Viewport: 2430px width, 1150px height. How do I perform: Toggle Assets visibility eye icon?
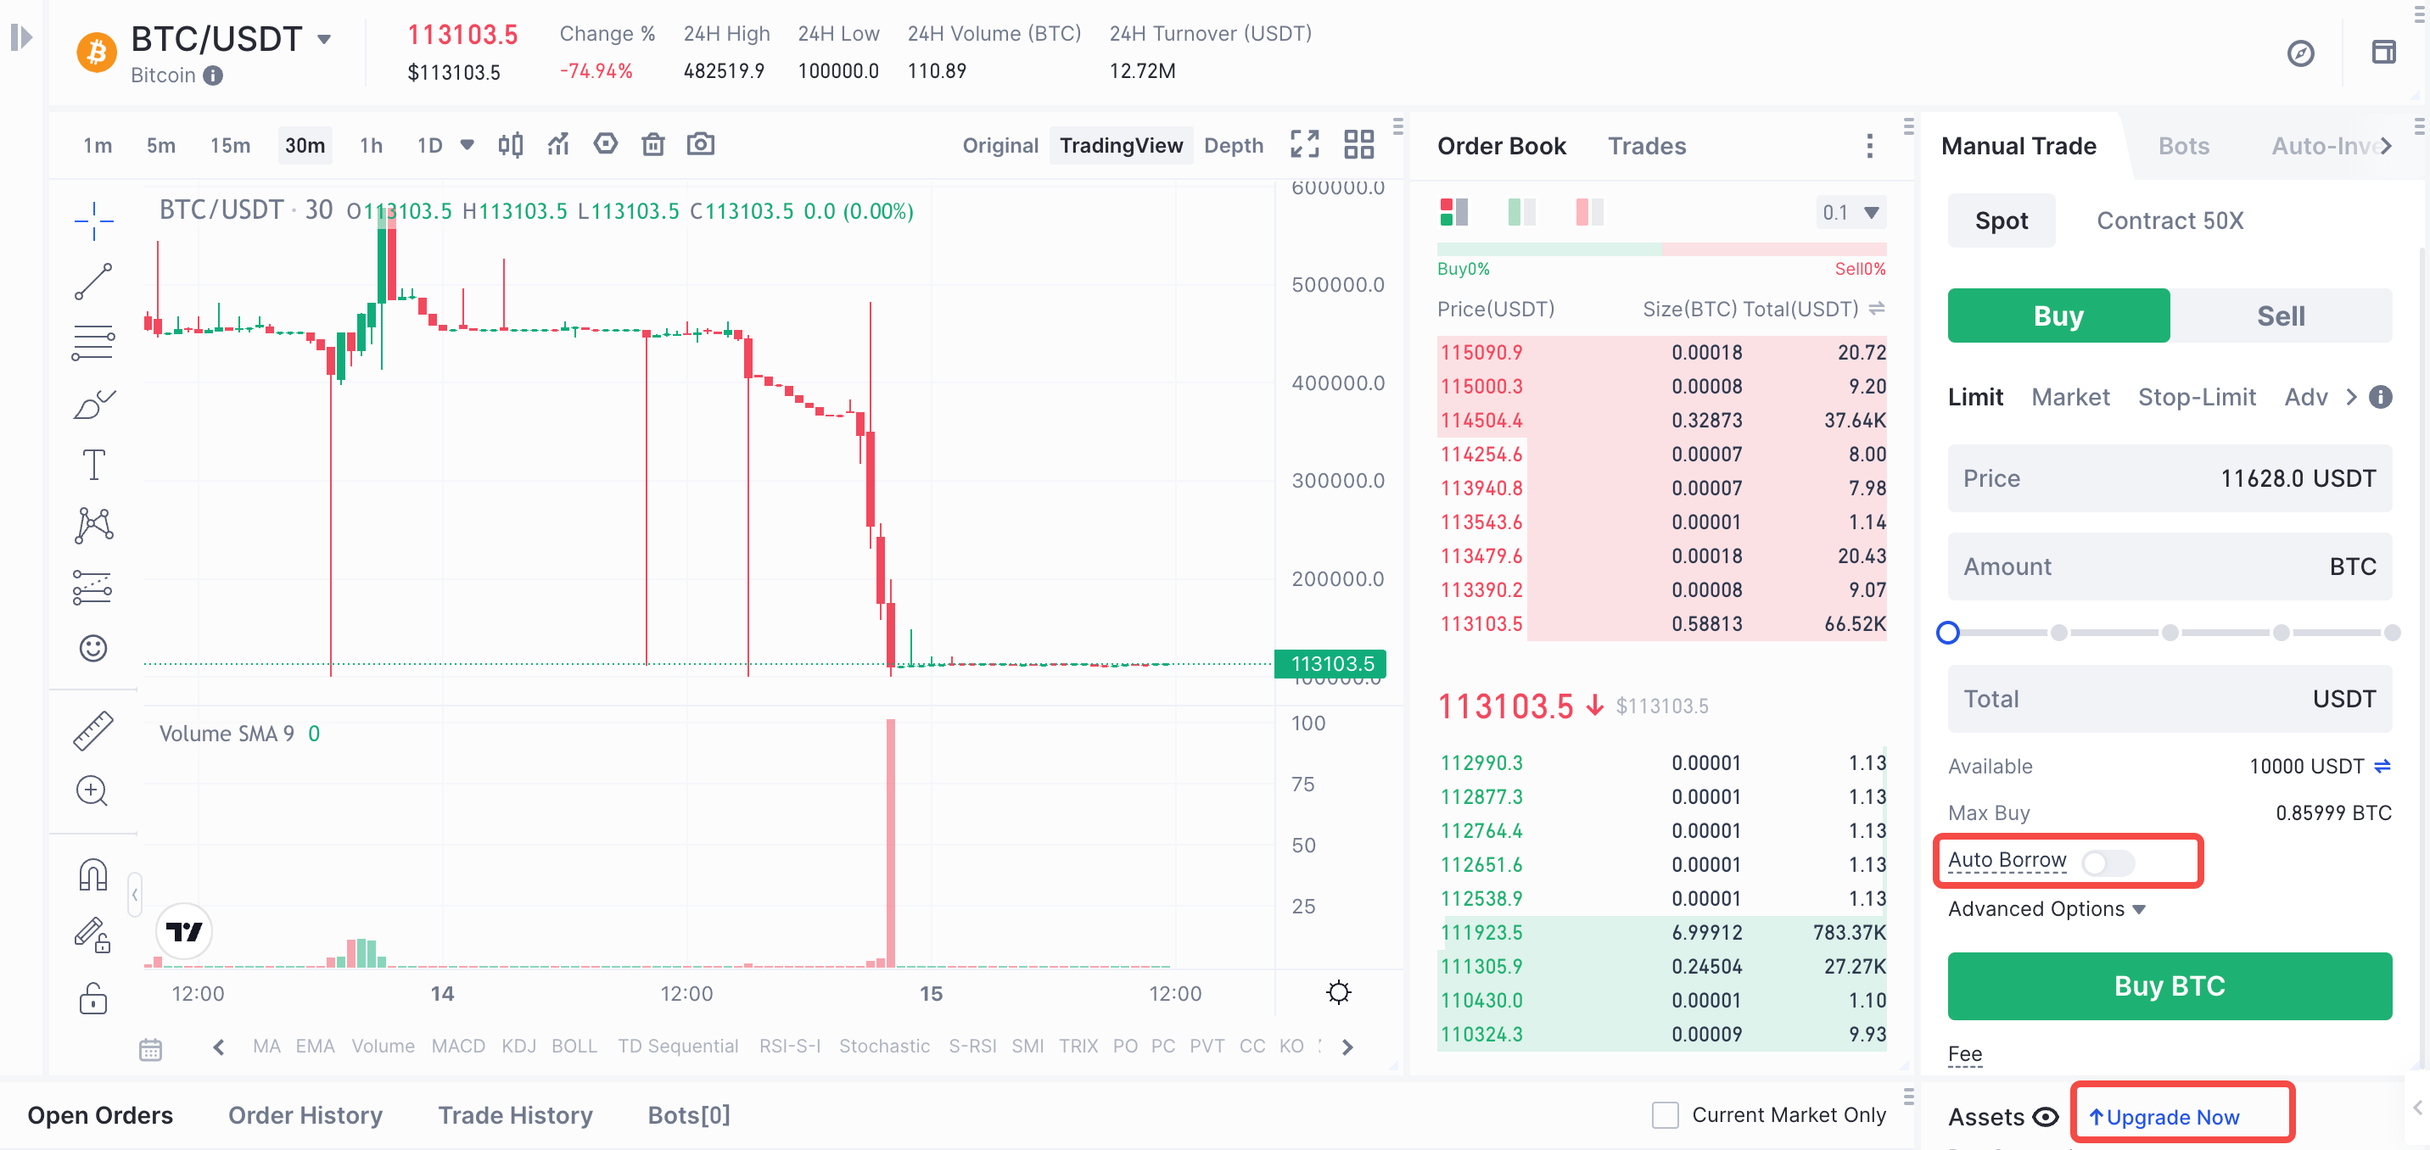pos(2045,1117)
